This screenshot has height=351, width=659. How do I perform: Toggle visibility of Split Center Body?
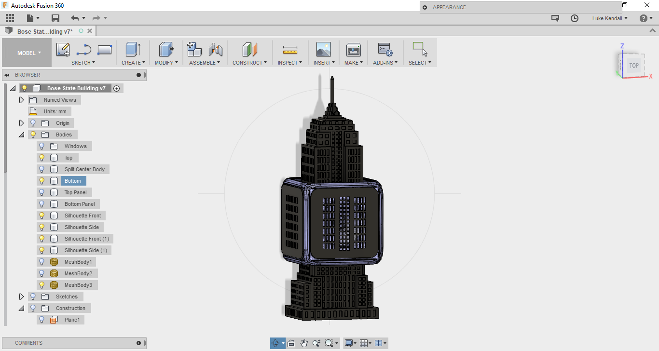pyautogui.click(x=42, y=169)
